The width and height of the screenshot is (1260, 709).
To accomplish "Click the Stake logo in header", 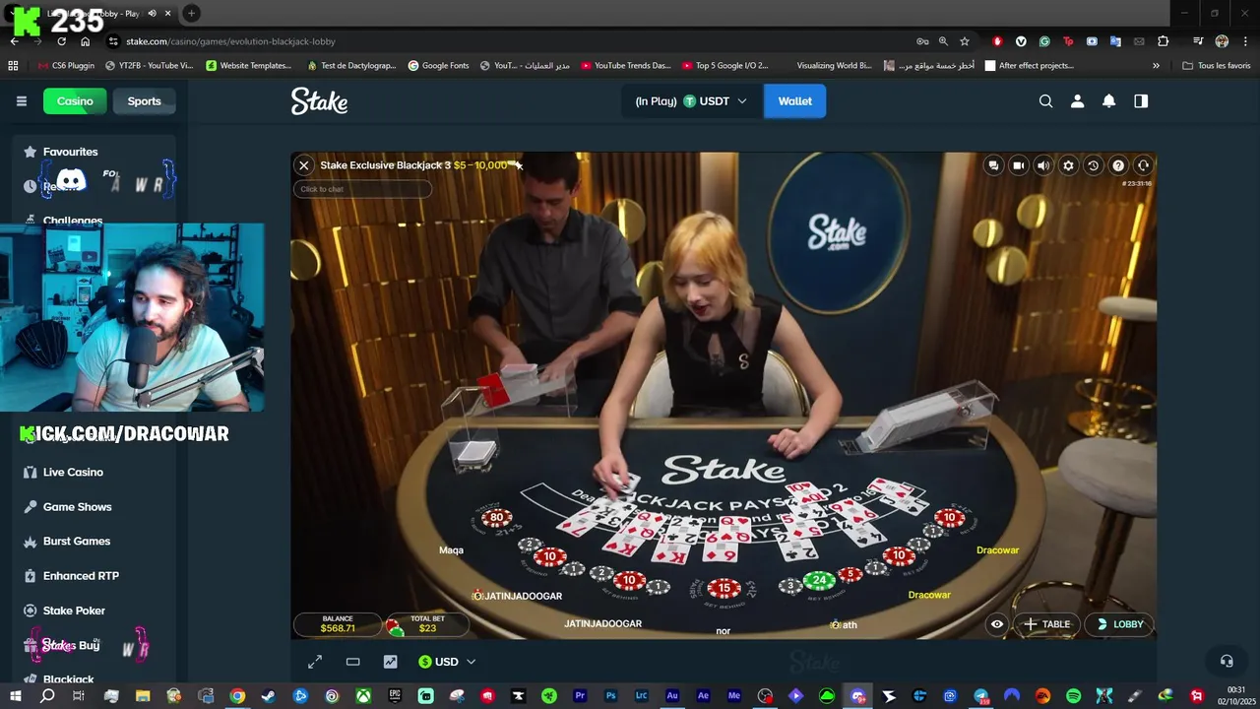I will tap(319, 101).
